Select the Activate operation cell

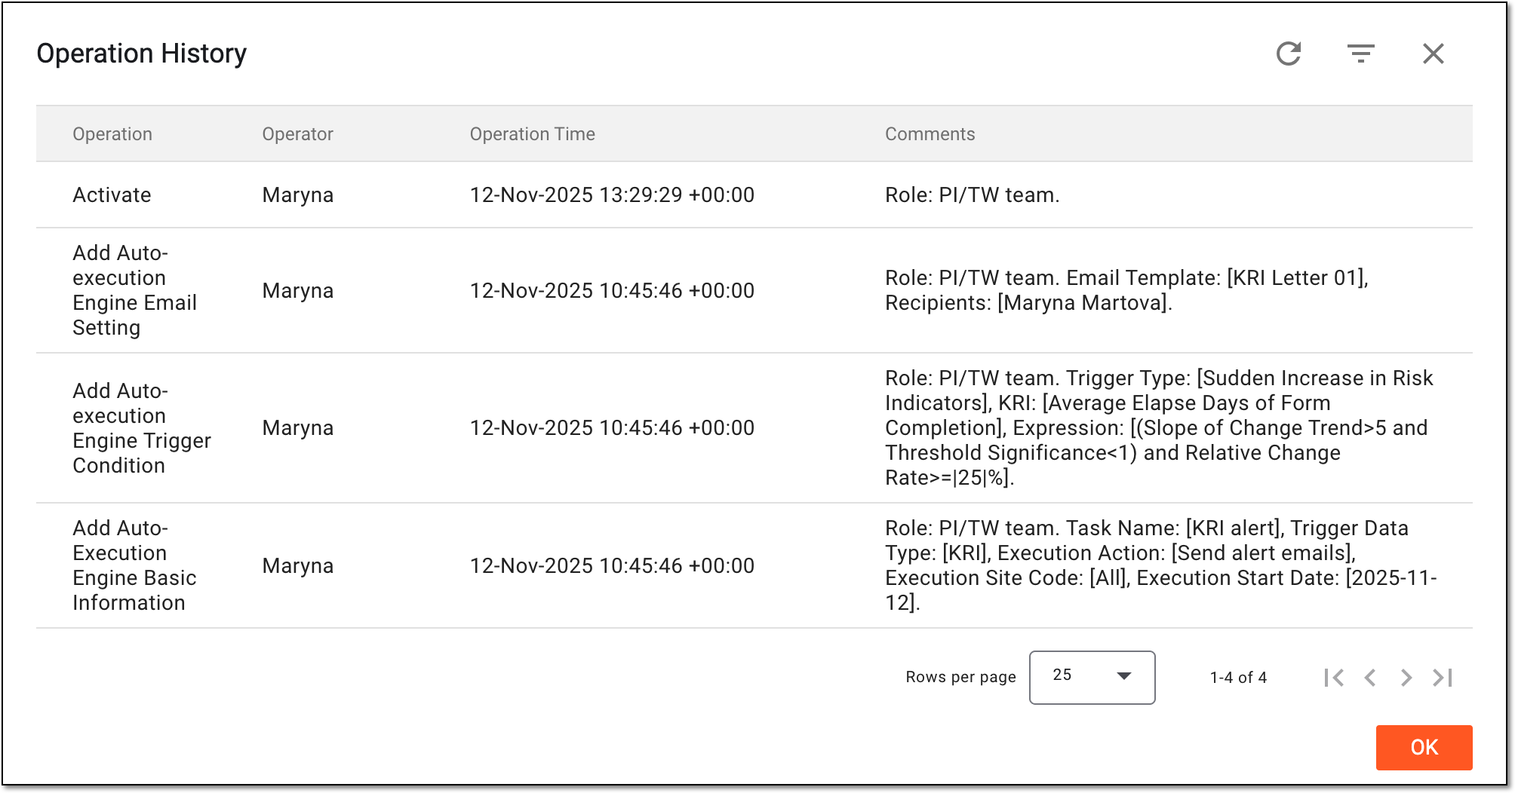pos(112,194)
